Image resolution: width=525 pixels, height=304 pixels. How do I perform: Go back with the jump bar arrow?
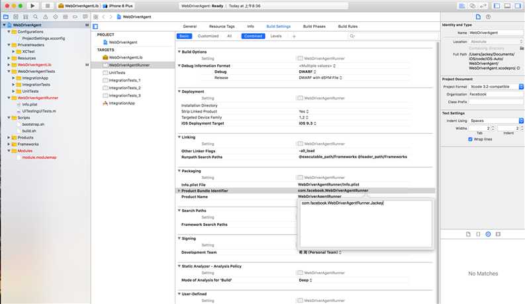pos(103,17)
